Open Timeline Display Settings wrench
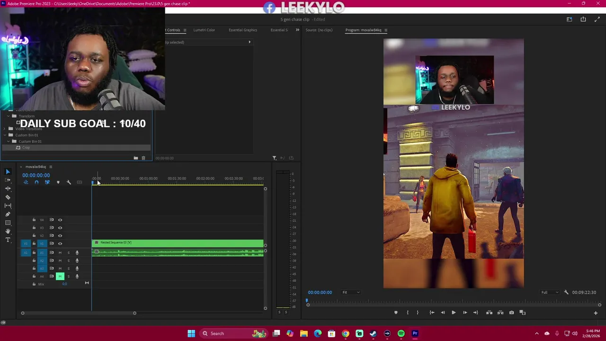The width and height of the screenshot is (606, 341). (69, 182)
